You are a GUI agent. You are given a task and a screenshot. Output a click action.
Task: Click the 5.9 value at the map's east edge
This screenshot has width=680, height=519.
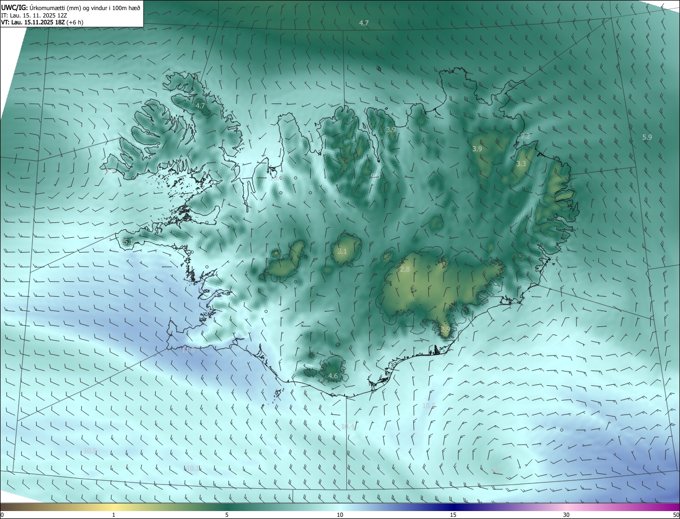click(x=647, y=137)
